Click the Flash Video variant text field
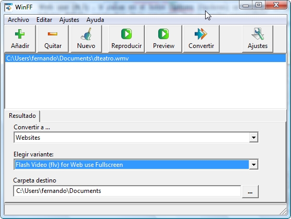The image size is (291, 219). (132, 165)
